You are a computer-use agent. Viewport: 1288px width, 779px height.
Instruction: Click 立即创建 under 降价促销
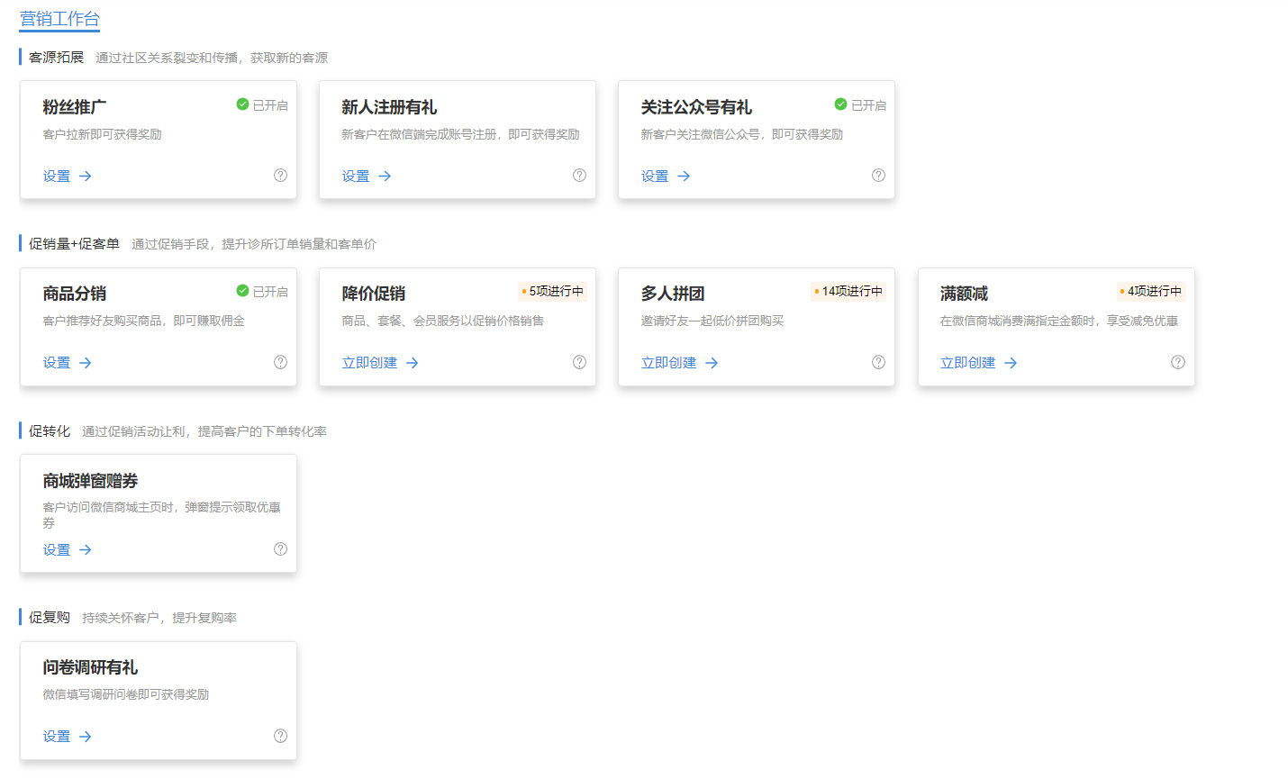(x=379, y=363)
